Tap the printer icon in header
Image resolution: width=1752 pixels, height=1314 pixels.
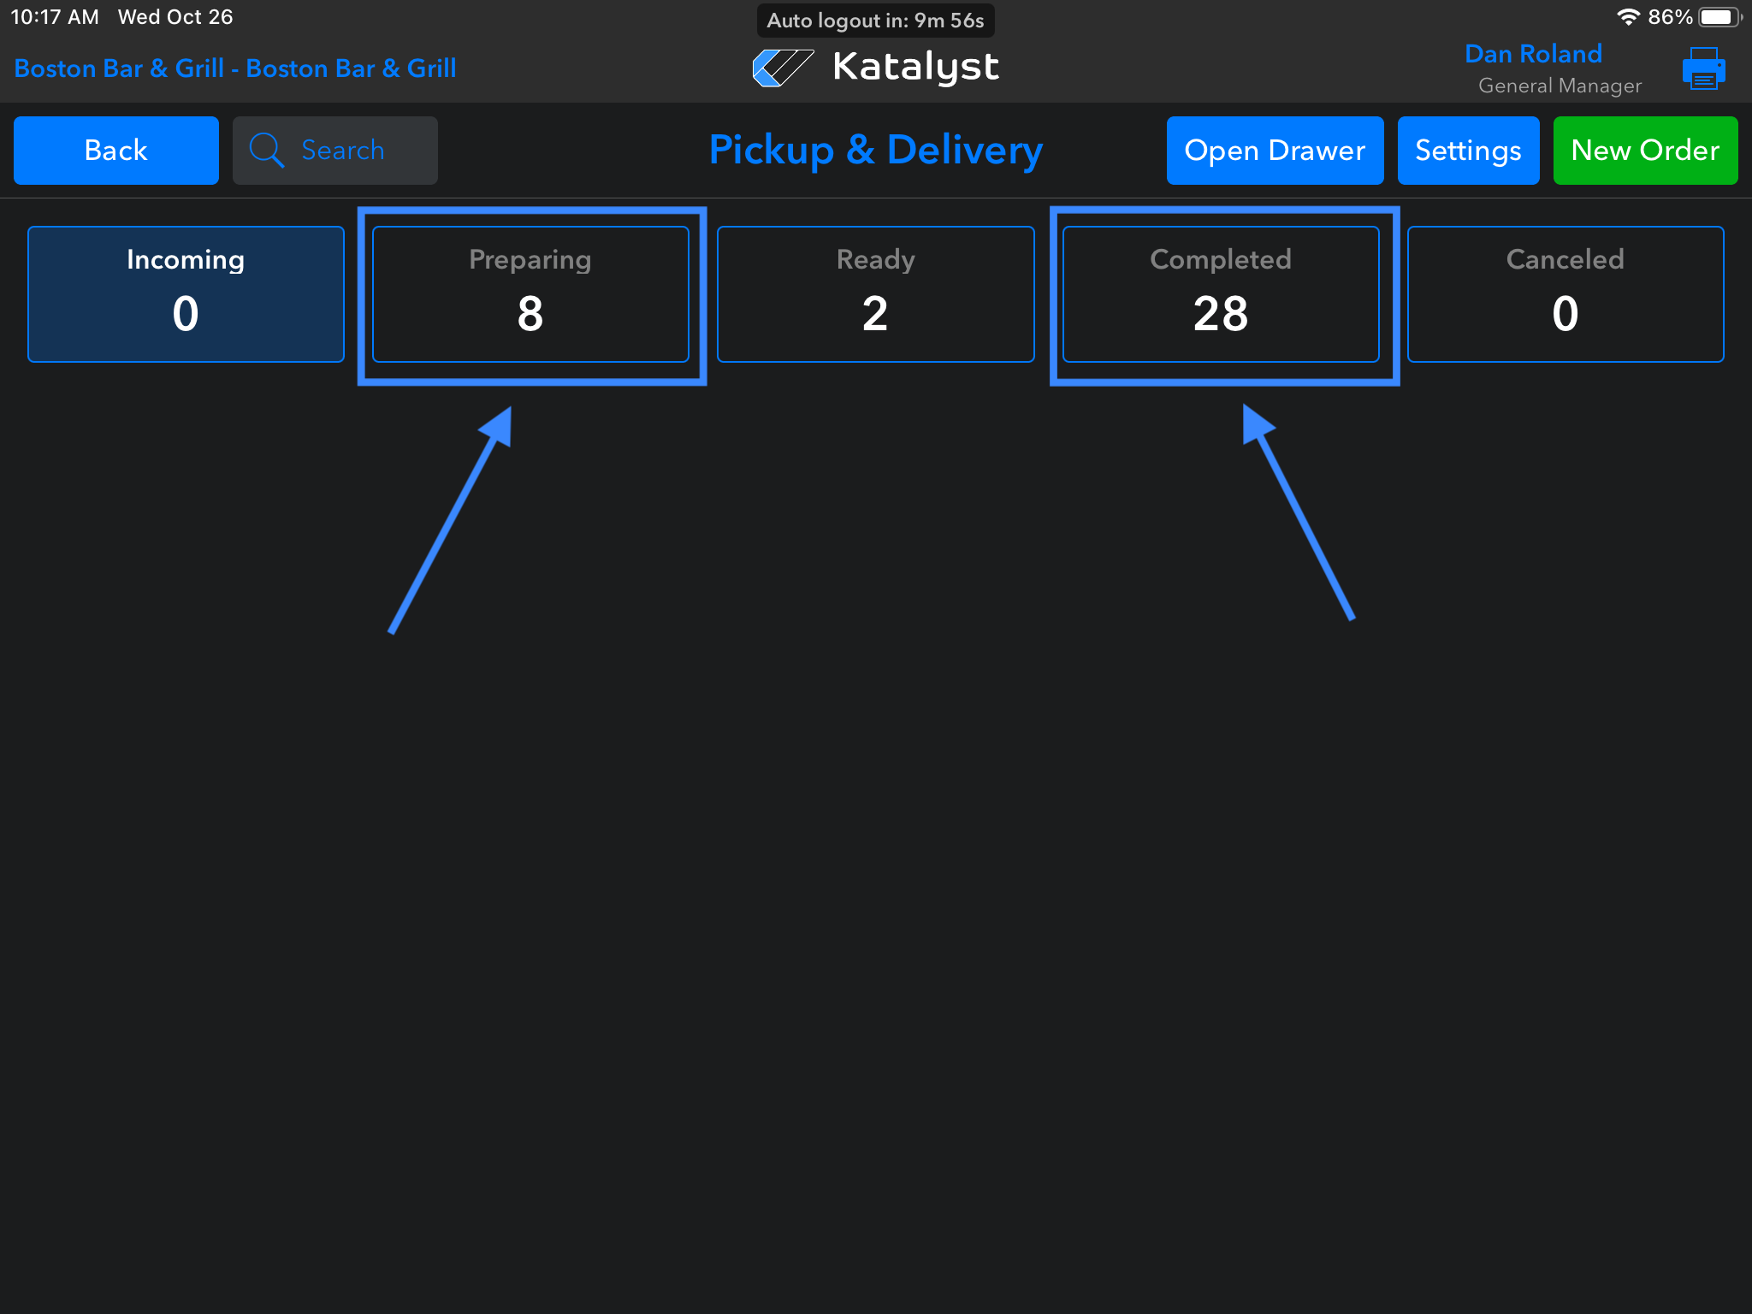pyautogui.click(x=1702, y=68)
